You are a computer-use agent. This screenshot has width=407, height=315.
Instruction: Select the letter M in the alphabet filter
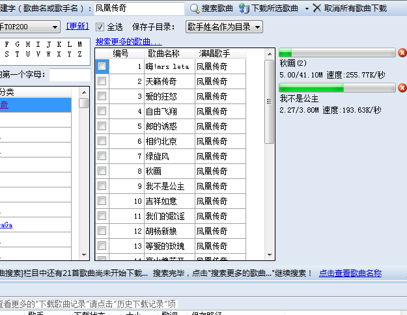point(79,44)
